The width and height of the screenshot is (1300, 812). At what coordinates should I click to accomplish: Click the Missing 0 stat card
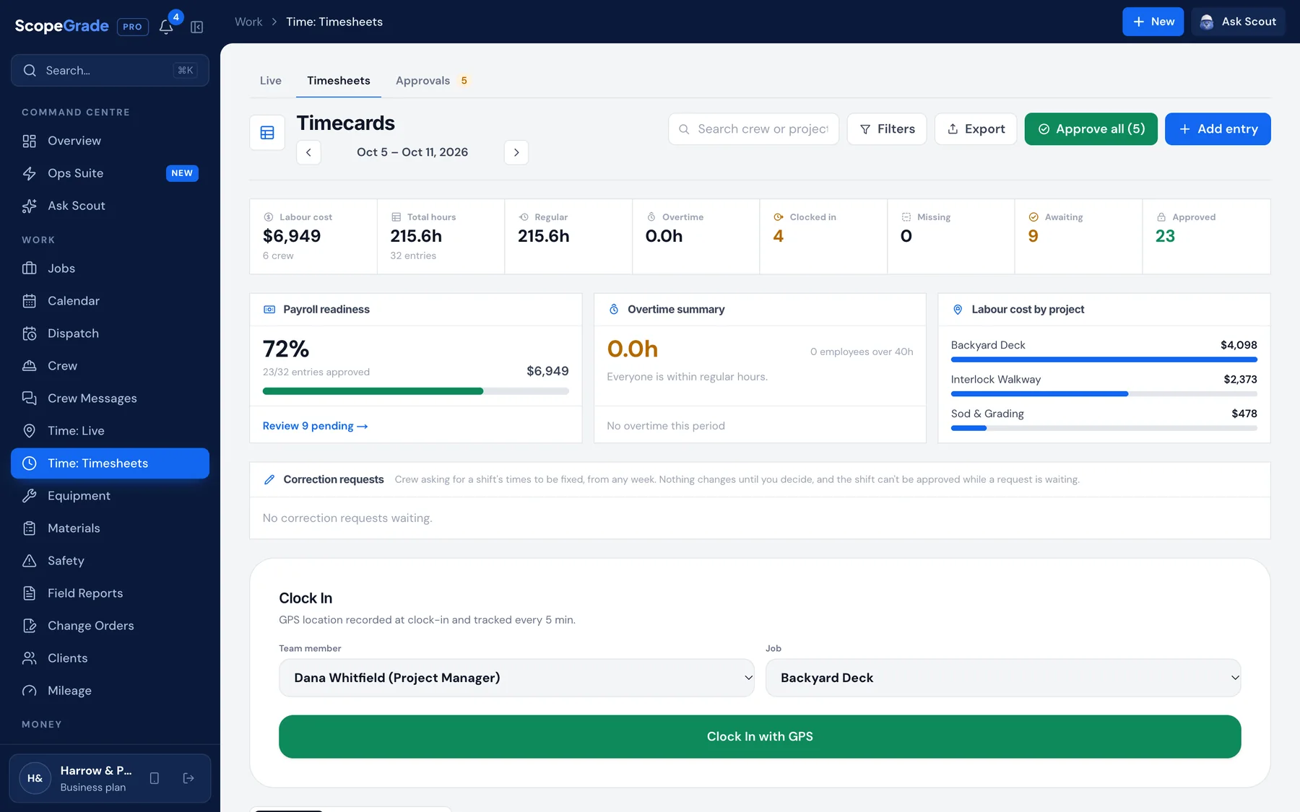click(x=951, y=237)
